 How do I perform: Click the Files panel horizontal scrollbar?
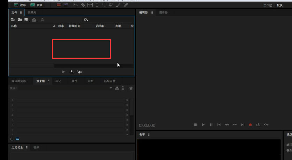[85, 66]
